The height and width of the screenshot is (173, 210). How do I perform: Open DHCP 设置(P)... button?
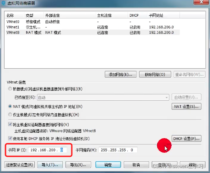tap(187, 139)
